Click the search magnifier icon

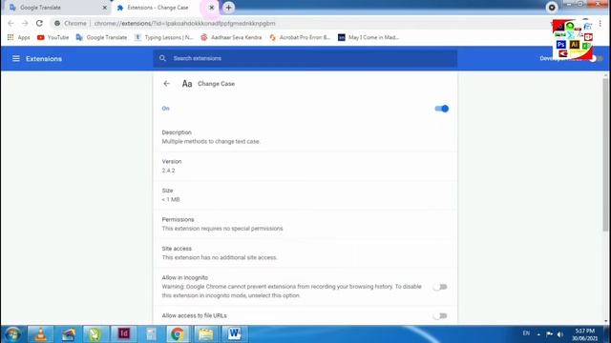[x=162, y=58]
